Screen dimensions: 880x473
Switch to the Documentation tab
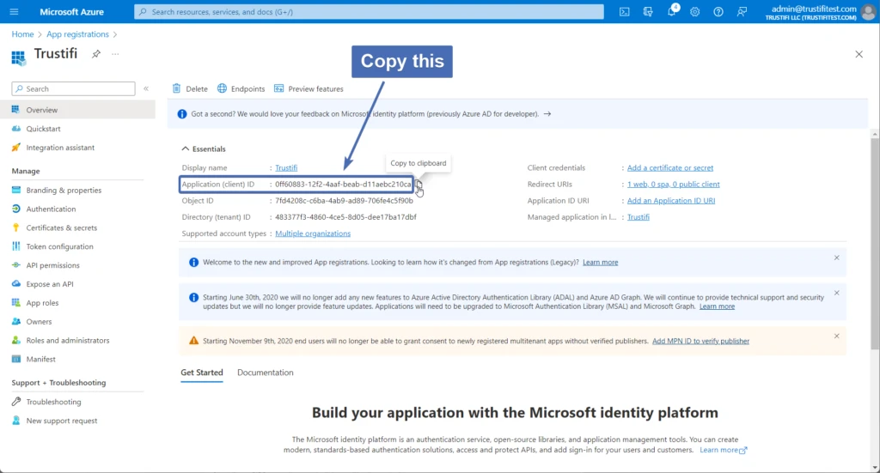(x=265, y=372)
